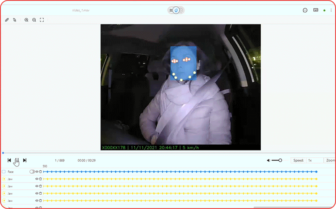
Task: Select the highlighted center mode icon in header
Action: click(x=176, y=10)
